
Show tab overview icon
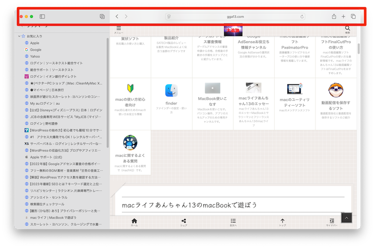[353, 16]
